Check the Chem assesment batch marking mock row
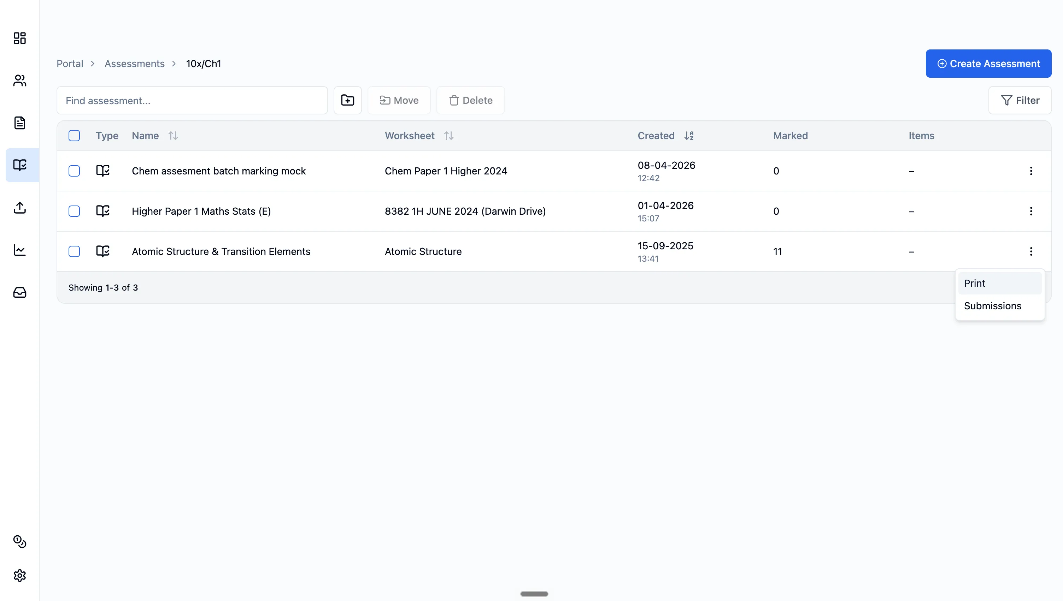The height and width of the screenshot is (601, 1063). [x=74, y=171]
